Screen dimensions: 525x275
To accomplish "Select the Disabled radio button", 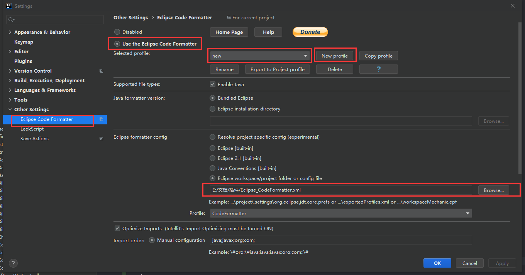I will click(117, 32).
